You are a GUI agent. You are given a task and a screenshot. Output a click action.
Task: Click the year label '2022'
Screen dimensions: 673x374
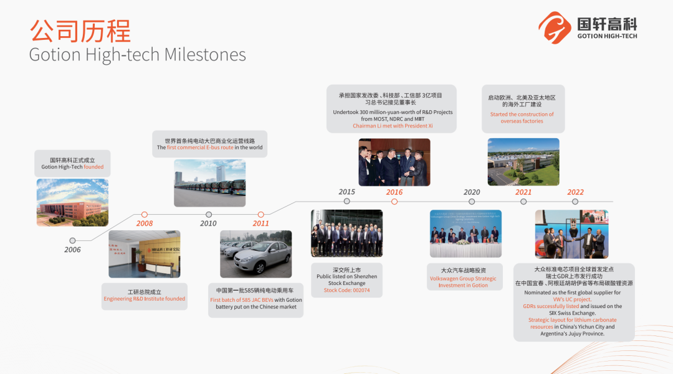[x=576, y=192]
